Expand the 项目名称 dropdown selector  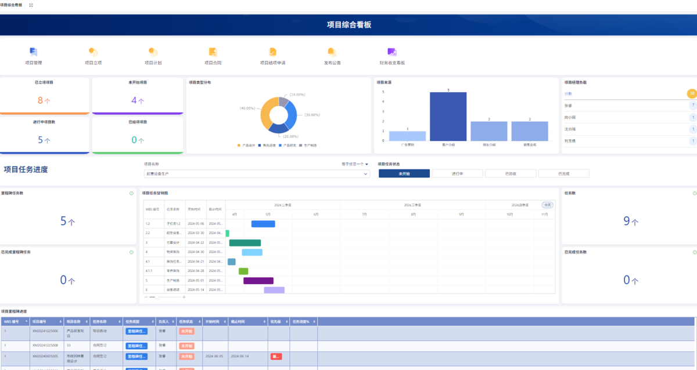click(x=257, y=173)
